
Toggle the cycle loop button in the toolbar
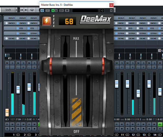pos(32,10)
